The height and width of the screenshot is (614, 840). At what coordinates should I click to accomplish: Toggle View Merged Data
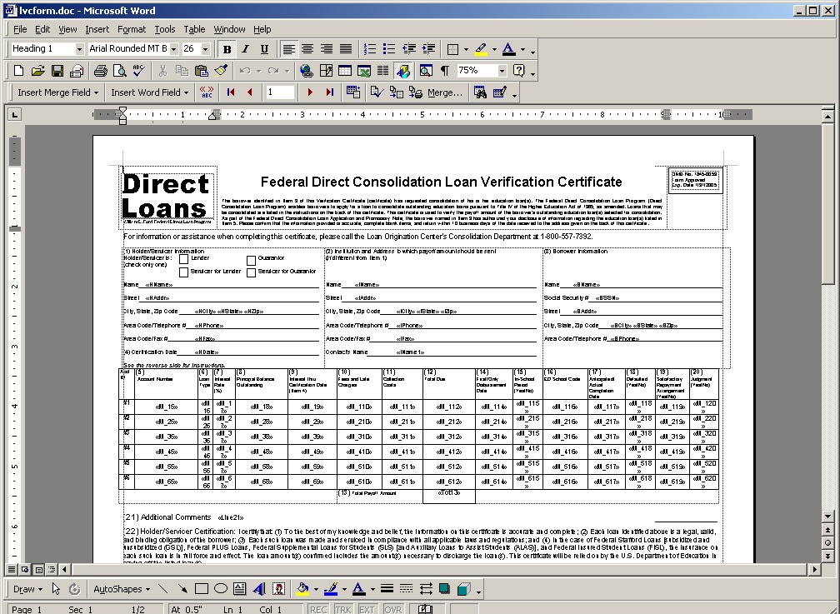point(207,92)
